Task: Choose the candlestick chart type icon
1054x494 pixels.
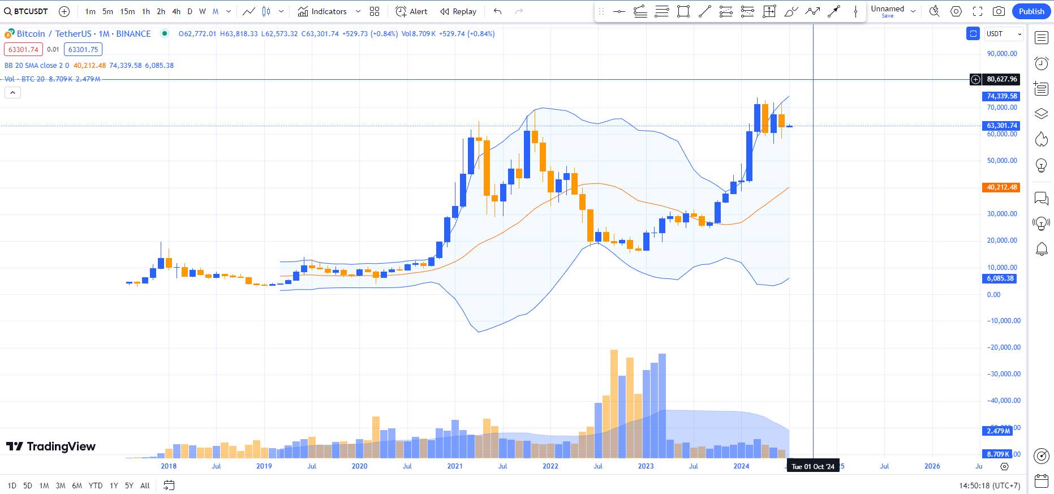Action: click(266, 11)
